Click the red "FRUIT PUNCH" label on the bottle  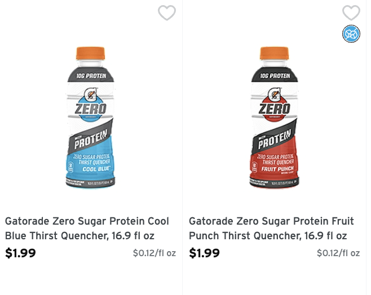(x=275, y=167)
